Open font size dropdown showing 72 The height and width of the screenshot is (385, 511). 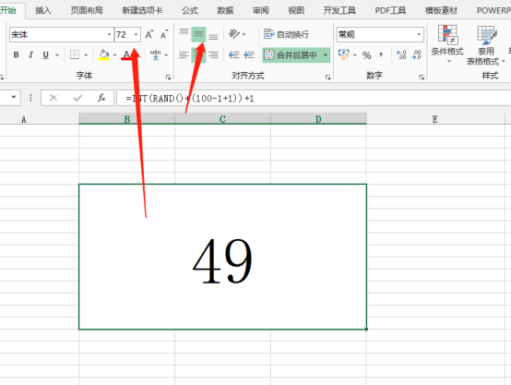[x=137, y=34]
